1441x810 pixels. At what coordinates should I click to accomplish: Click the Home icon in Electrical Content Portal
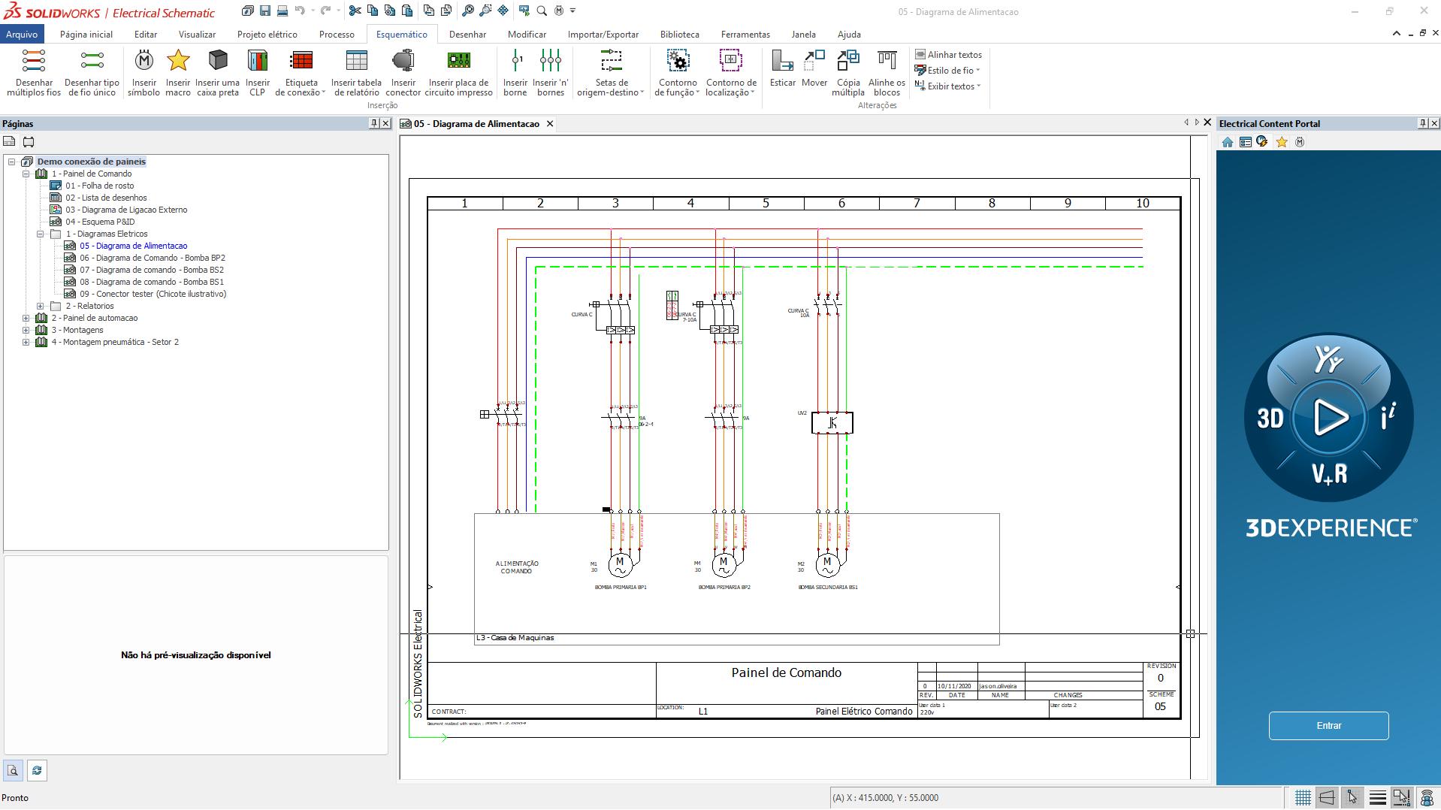[x=1228, y=142]
